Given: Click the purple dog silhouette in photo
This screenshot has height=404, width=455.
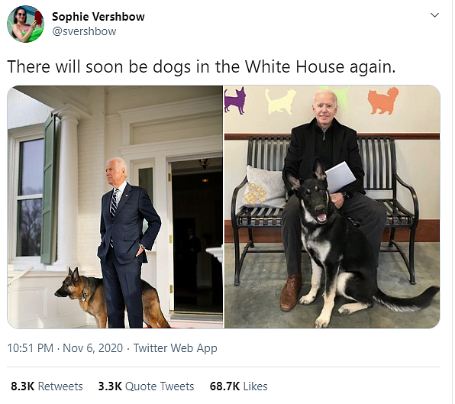Looking at the screenshot, I should point(235,100).
